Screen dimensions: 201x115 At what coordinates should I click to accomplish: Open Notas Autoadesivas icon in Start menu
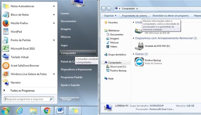[6, 6]
